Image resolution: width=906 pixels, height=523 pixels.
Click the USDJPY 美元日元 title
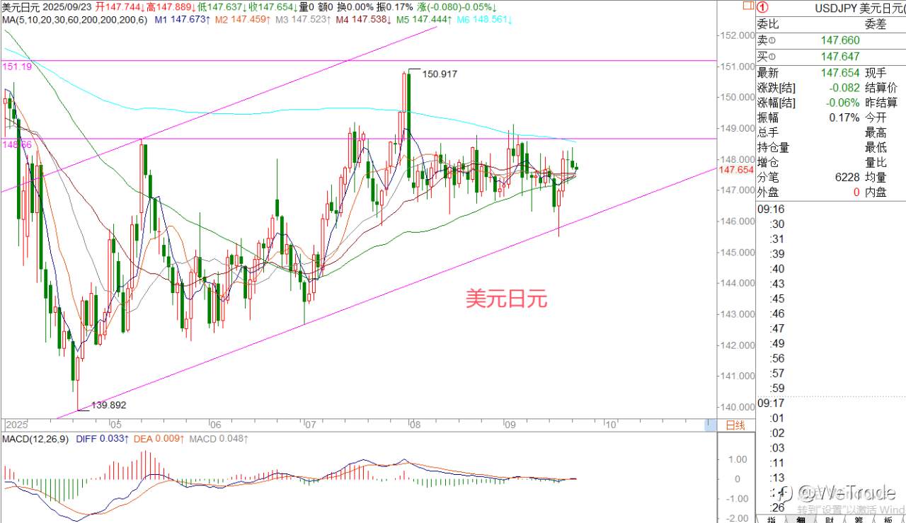(859, 8)
